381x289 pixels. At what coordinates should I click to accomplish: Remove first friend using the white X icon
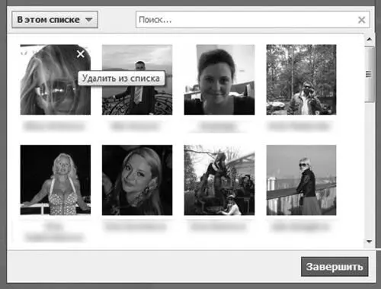(x=81, y=54)
